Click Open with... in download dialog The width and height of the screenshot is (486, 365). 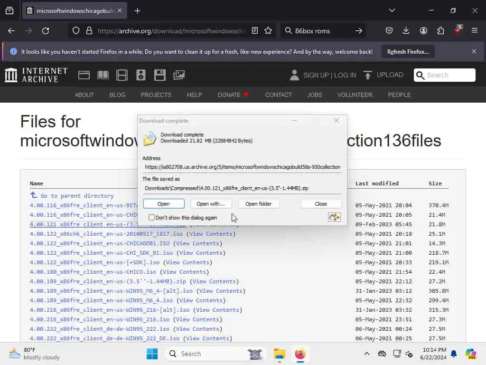(210, 204)
